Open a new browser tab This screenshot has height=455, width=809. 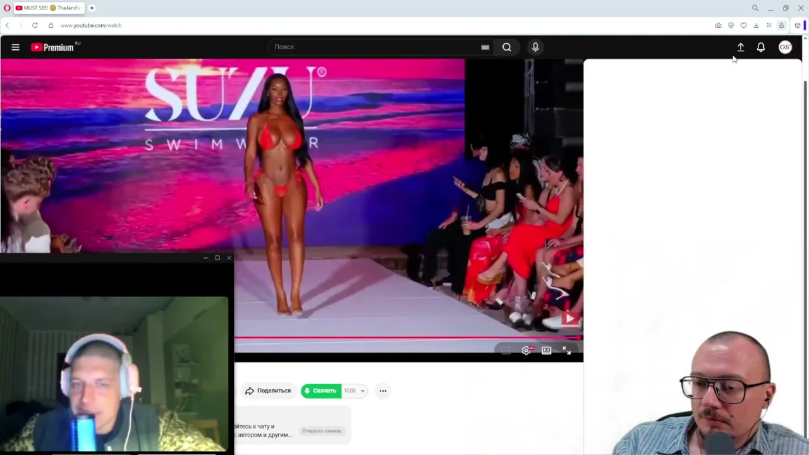click(92, 8)
